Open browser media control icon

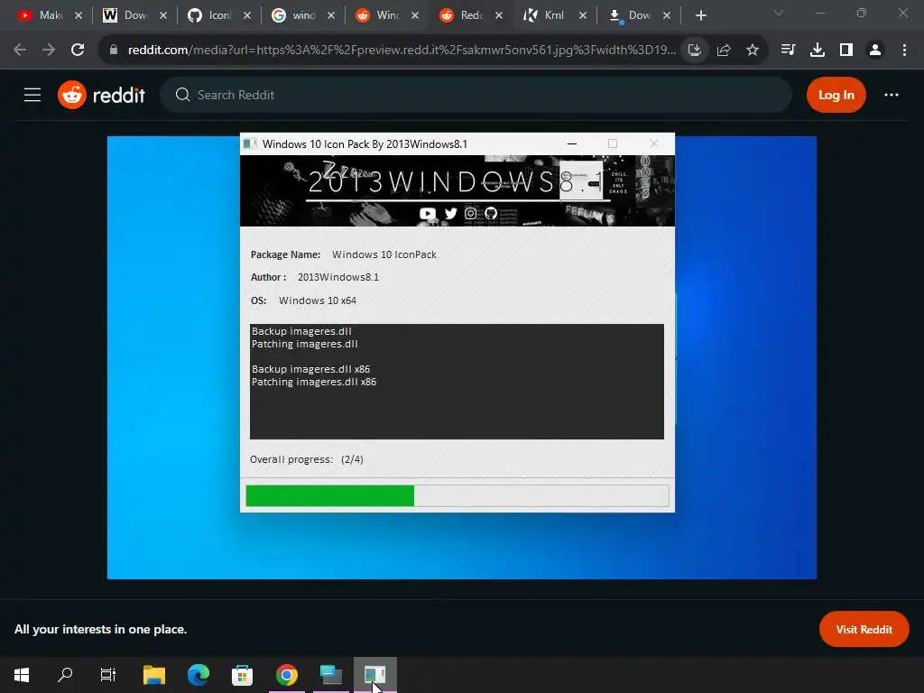click(788, 51)
